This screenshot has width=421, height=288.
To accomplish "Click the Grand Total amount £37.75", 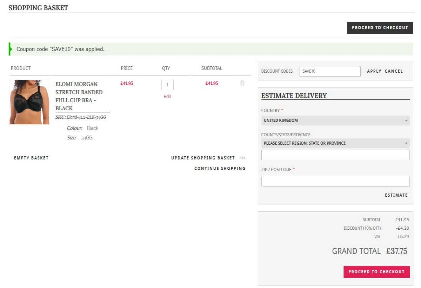I will click(396, 251).
